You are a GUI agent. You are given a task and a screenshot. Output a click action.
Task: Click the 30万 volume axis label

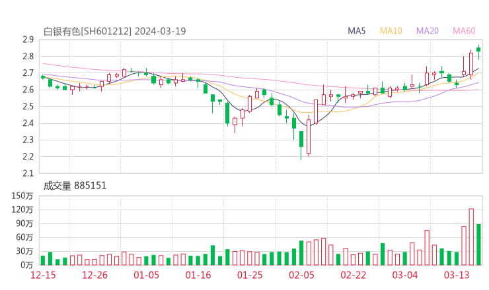point(24,251)
